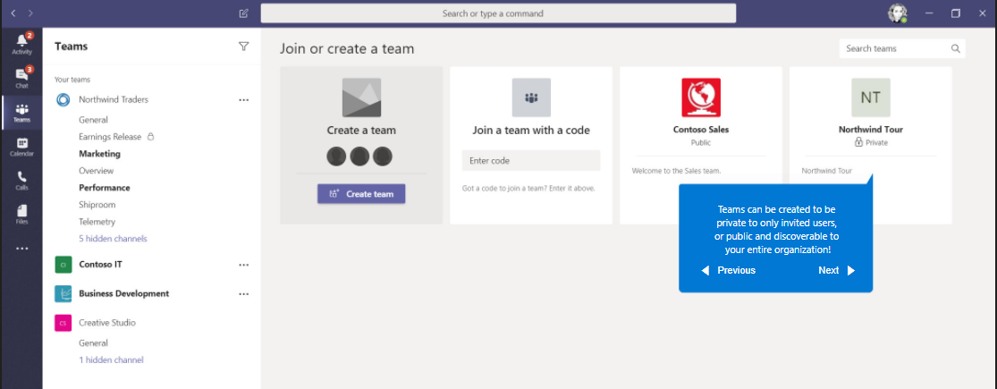Viewport: 997px width, 389px height.
Task: Click the Join or create a team heading
Action: tap(347, 48)
